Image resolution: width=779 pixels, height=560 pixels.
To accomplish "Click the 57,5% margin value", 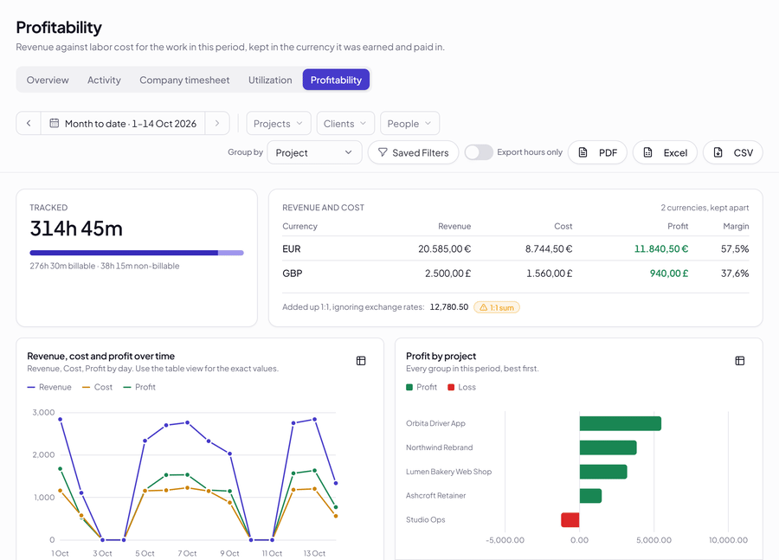I will point(735,249).
